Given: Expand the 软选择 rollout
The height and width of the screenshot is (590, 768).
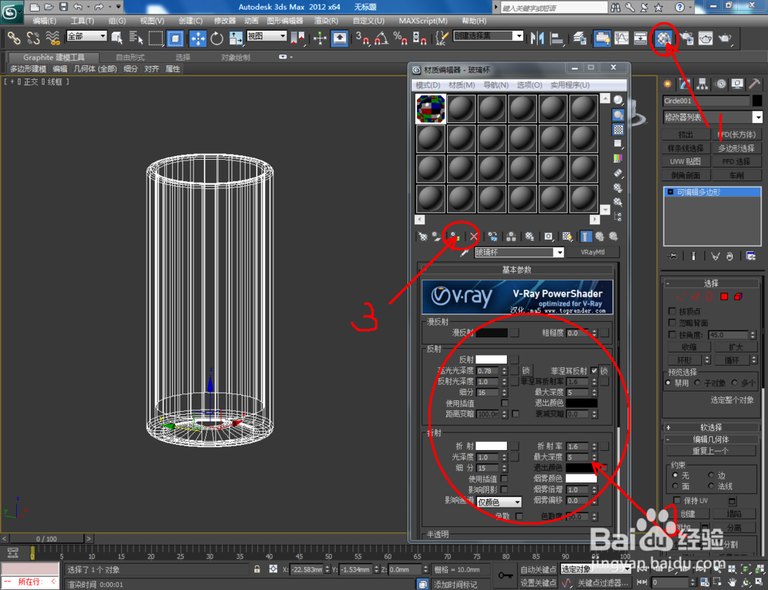Looking at the screenshot, I should 710,427.
